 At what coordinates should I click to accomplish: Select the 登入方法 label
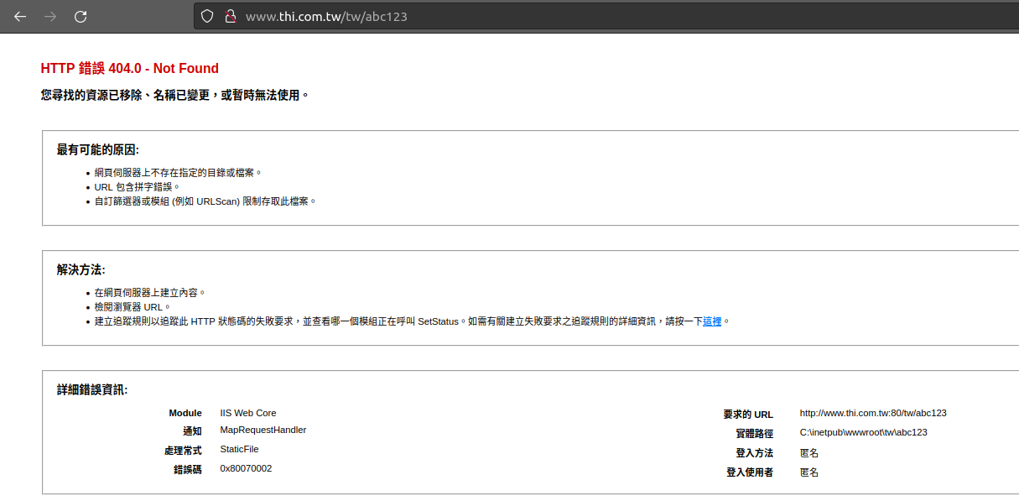(x=755, y=453)
